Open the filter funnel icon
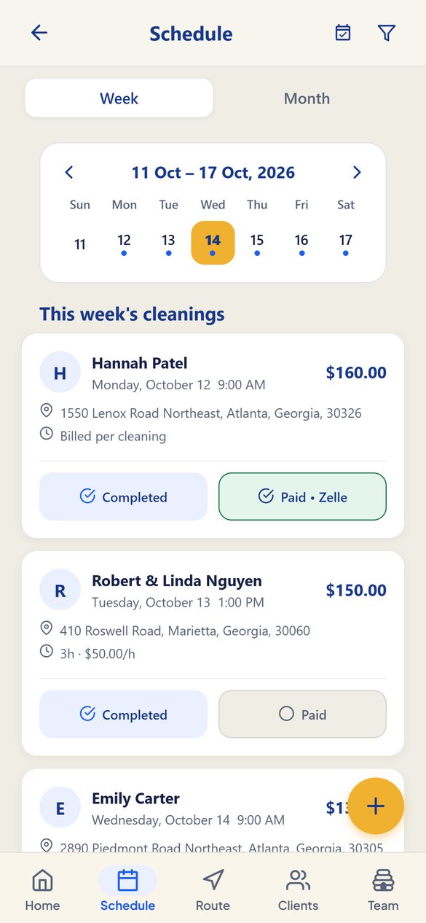The width and height of the screenshot is (426, 923). [x=387, y=33]
